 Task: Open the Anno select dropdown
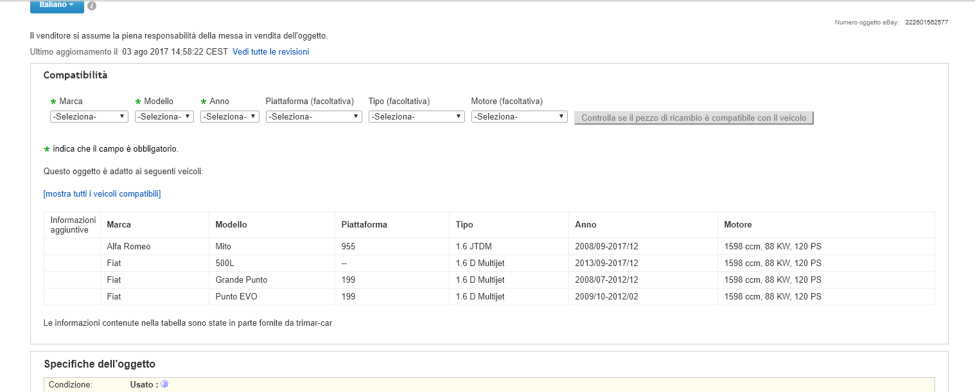point(229,117)
